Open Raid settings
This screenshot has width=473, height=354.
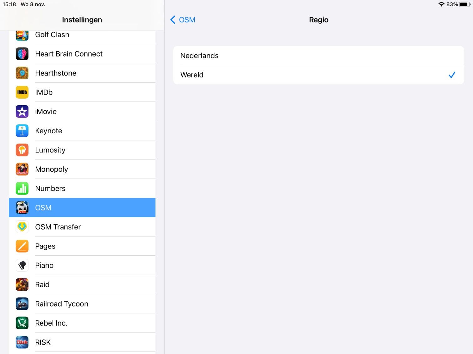(x=82, y=285)
